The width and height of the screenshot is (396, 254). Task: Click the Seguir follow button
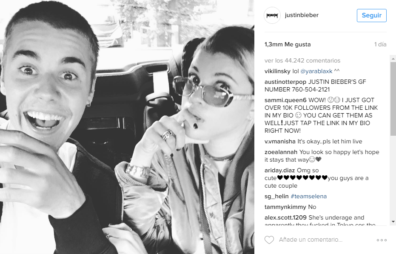371,15
